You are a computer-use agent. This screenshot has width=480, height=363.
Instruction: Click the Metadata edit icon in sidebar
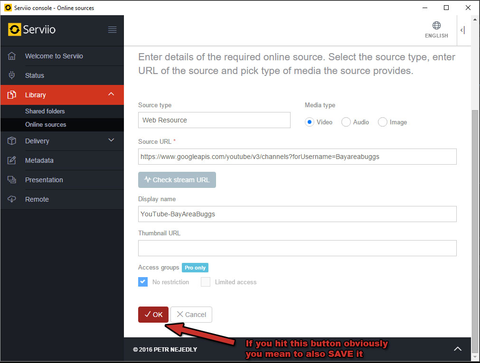coord(12,160)
